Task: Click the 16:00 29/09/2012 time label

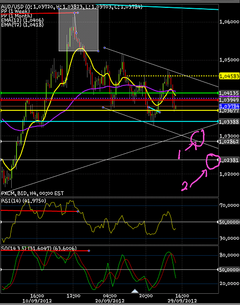Action: (x=182, y=298)
